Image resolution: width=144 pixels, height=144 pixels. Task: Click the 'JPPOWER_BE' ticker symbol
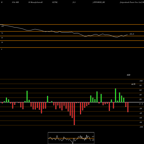pos(99,2)
